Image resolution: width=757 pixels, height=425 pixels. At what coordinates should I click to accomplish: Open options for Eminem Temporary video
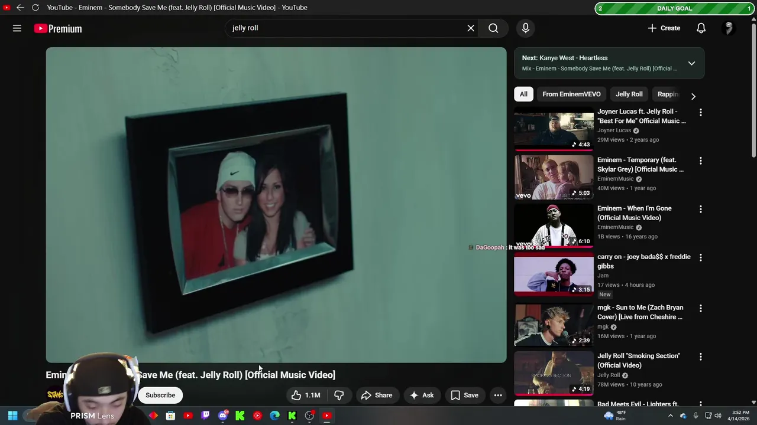point(701,161)
